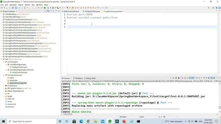Open Project Explorer filter icon
This screenshot has height=124, width=221.
pyautogui.click(x=51, y=11)
